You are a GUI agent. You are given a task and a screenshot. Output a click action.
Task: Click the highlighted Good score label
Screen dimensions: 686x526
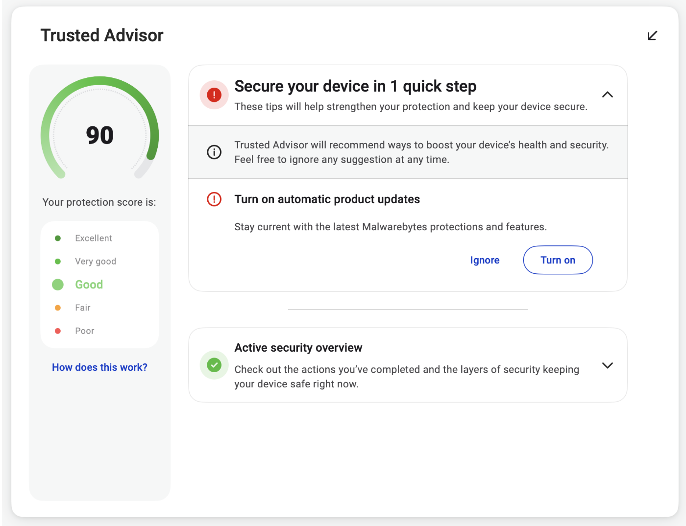[x=89, y=285]
